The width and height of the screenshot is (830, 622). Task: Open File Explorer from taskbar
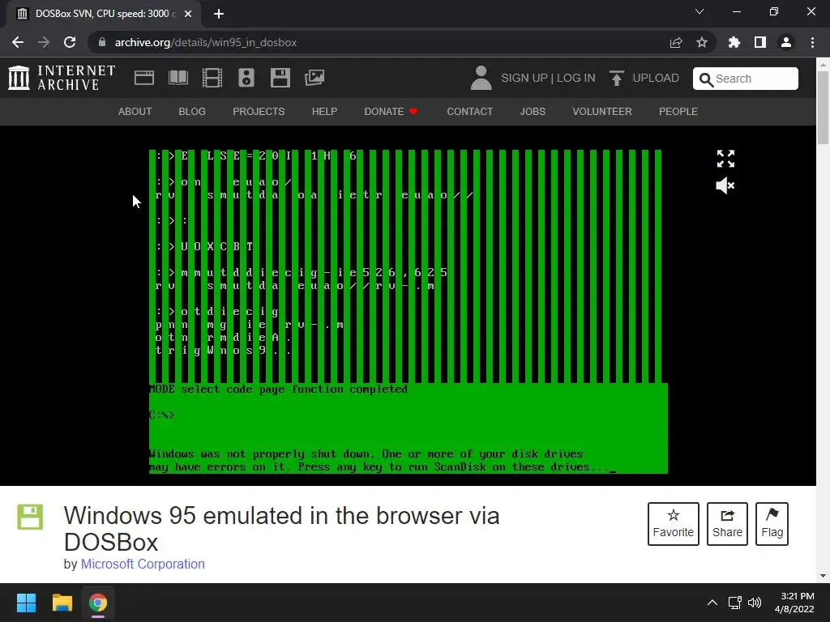(x=62, y=603)
